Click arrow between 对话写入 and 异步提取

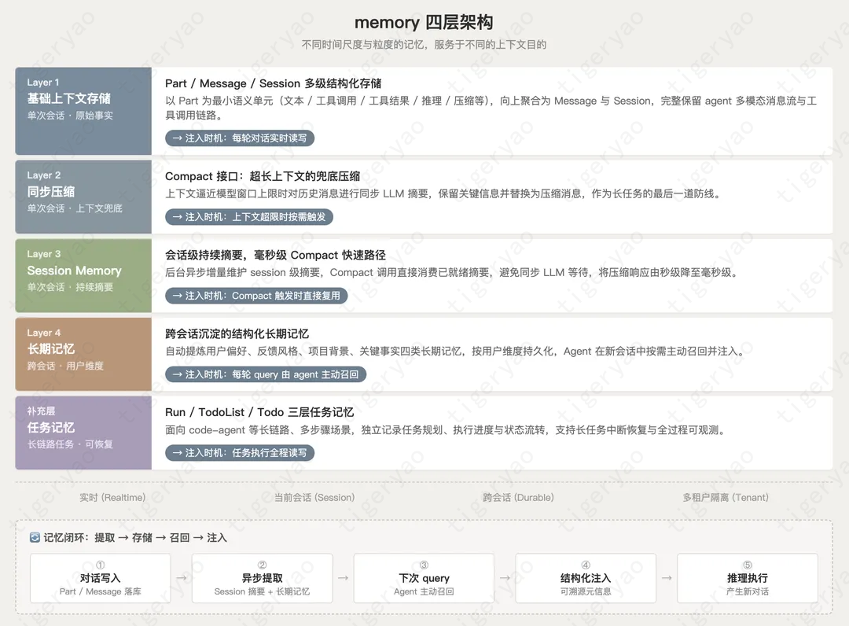(182, 578)
